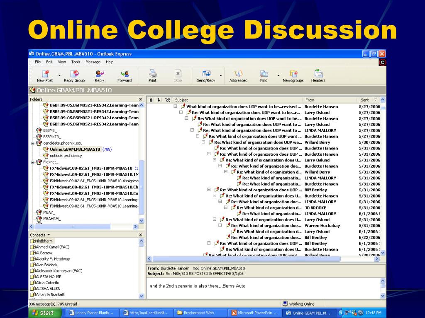
Task: Sort by the watch/ignore glasses column
Action: [x=168, y=100]
